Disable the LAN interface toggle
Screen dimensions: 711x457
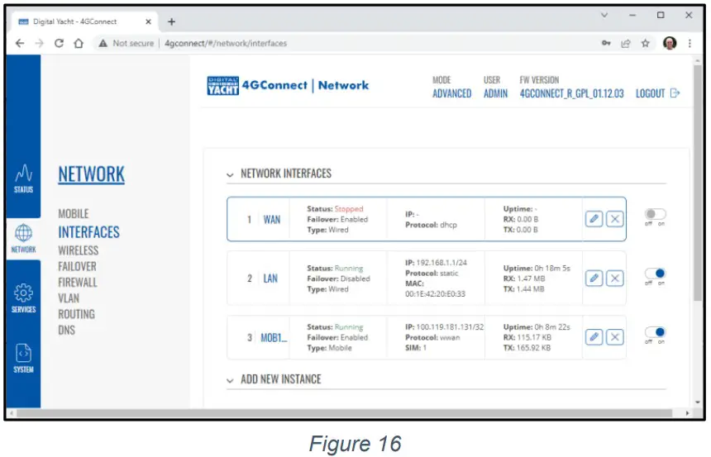click(656, 273)
